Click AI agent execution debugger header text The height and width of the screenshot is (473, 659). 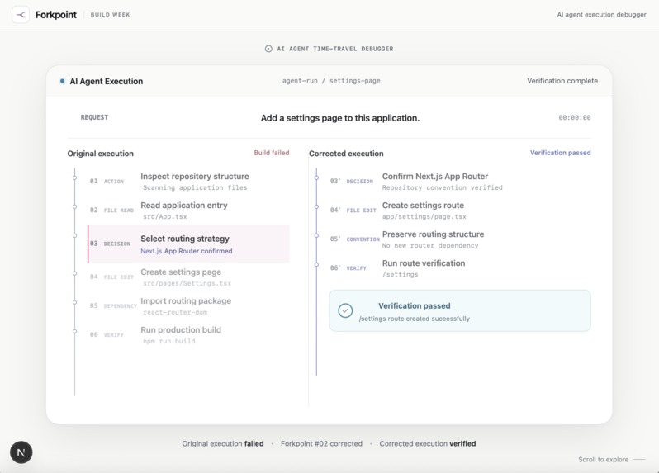pos(601,15)
